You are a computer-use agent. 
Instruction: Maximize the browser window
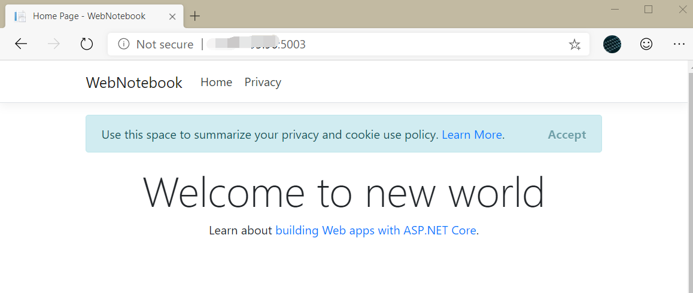(x=648, y=9)
